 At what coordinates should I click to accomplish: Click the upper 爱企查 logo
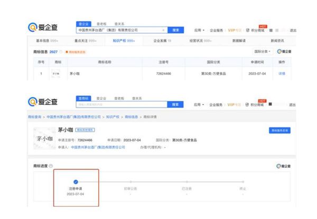click(43, 28)
